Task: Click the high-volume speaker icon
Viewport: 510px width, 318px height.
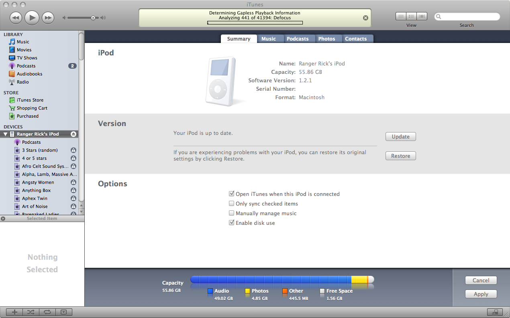Action: (x=103, y=18)
